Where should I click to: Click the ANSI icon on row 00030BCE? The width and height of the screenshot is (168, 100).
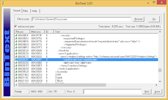click(16, 44)
